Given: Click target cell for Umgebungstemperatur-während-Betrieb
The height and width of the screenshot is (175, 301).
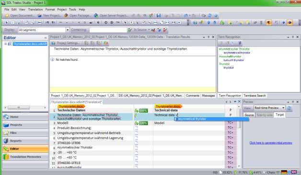Looking at the screenshot, I should 189,133.
